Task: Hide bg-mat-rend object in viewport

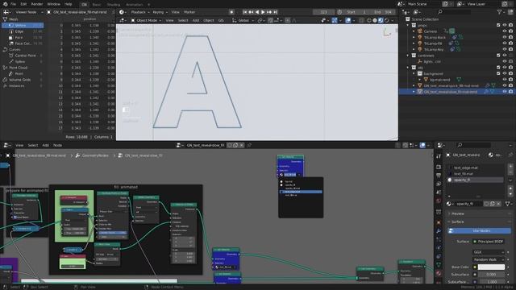Action: pyautogui.click(x=505, y=80)
